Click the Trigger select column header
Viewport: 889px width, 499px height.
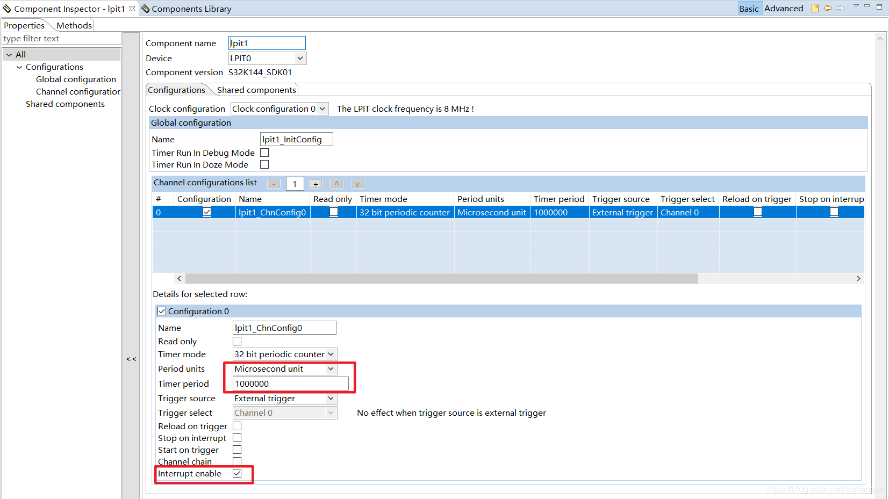[688, 199]
